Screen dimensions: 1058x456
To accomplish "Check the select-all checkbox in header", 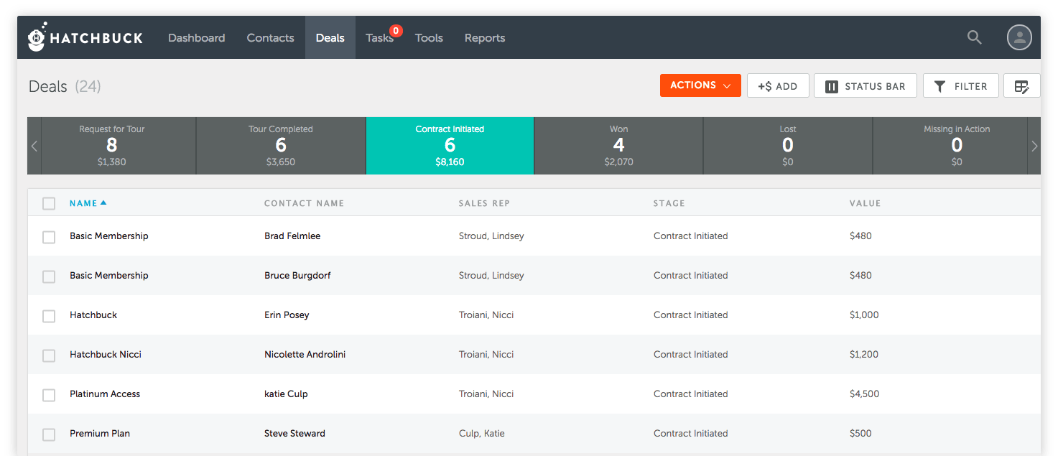I will [49, 204].
